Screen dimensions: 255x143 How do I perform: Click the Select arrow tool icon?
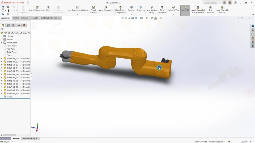click(x=3, y=14)
